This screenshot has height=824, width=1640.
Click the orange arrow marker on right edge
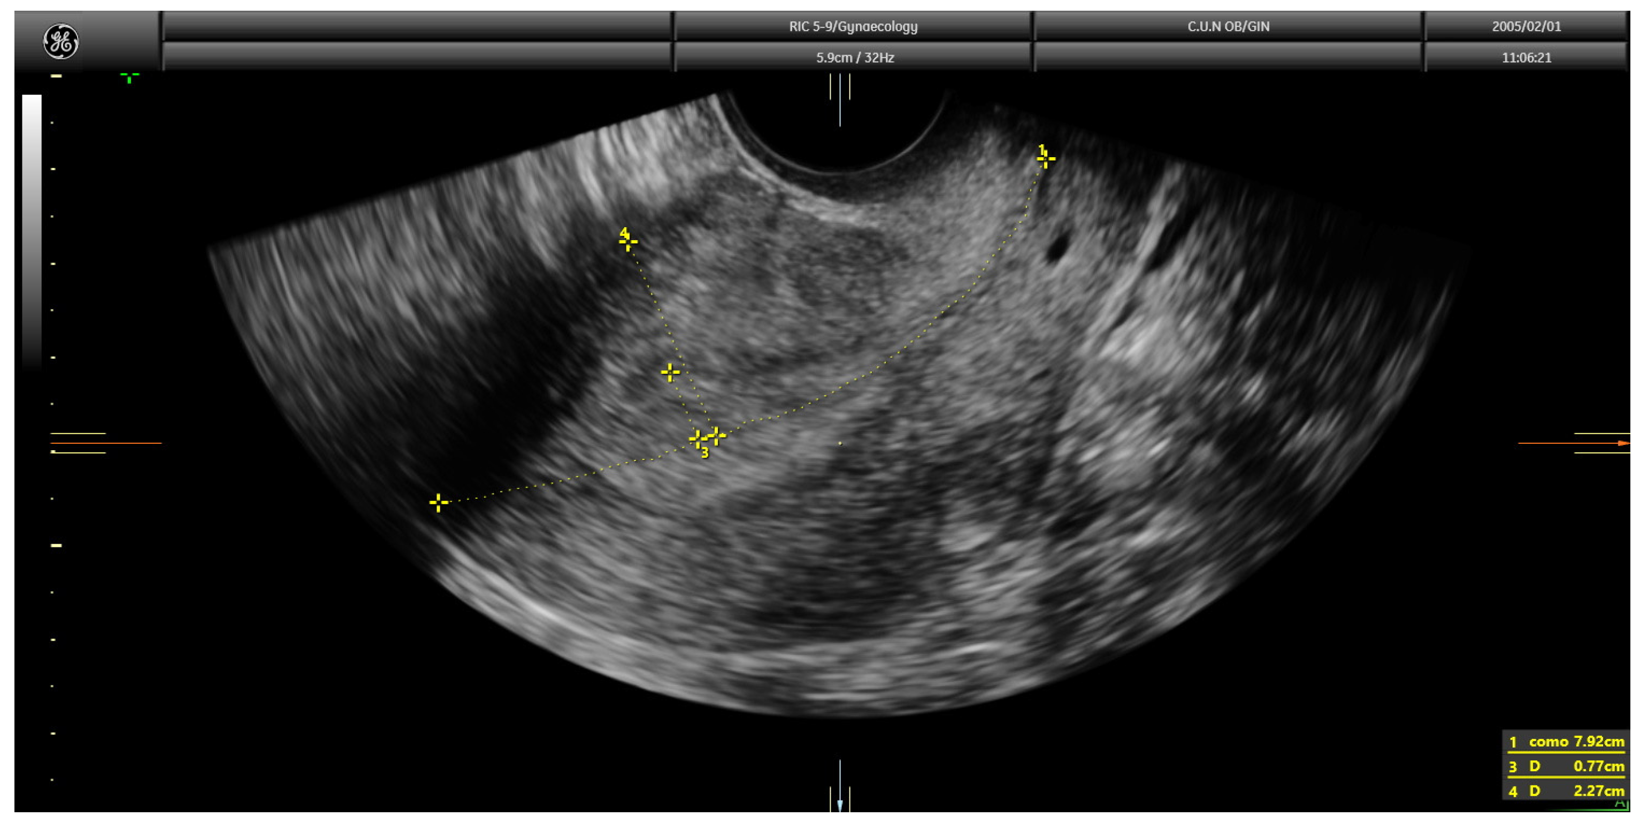coord(1623,443)
